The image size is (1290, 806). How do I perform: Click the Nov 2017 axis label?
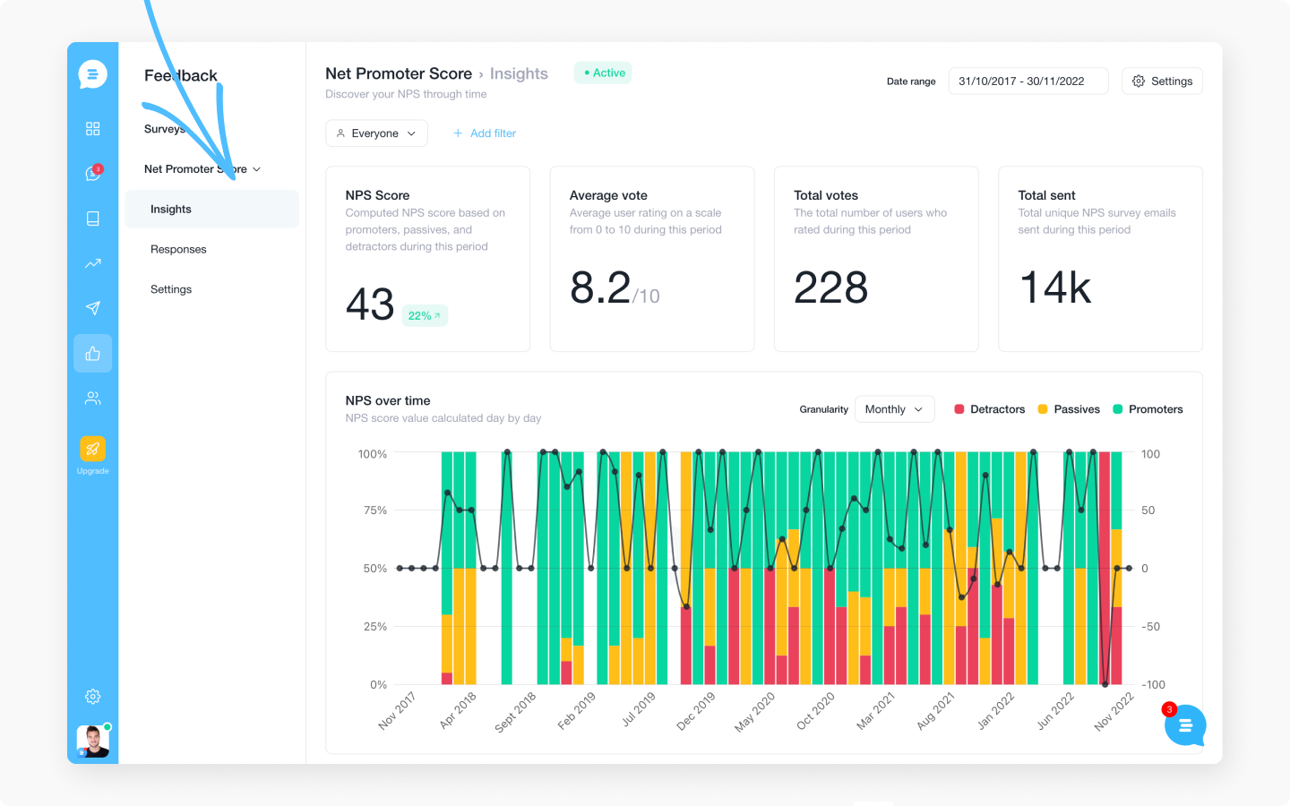pyautogui.click(x=397, y=711)
